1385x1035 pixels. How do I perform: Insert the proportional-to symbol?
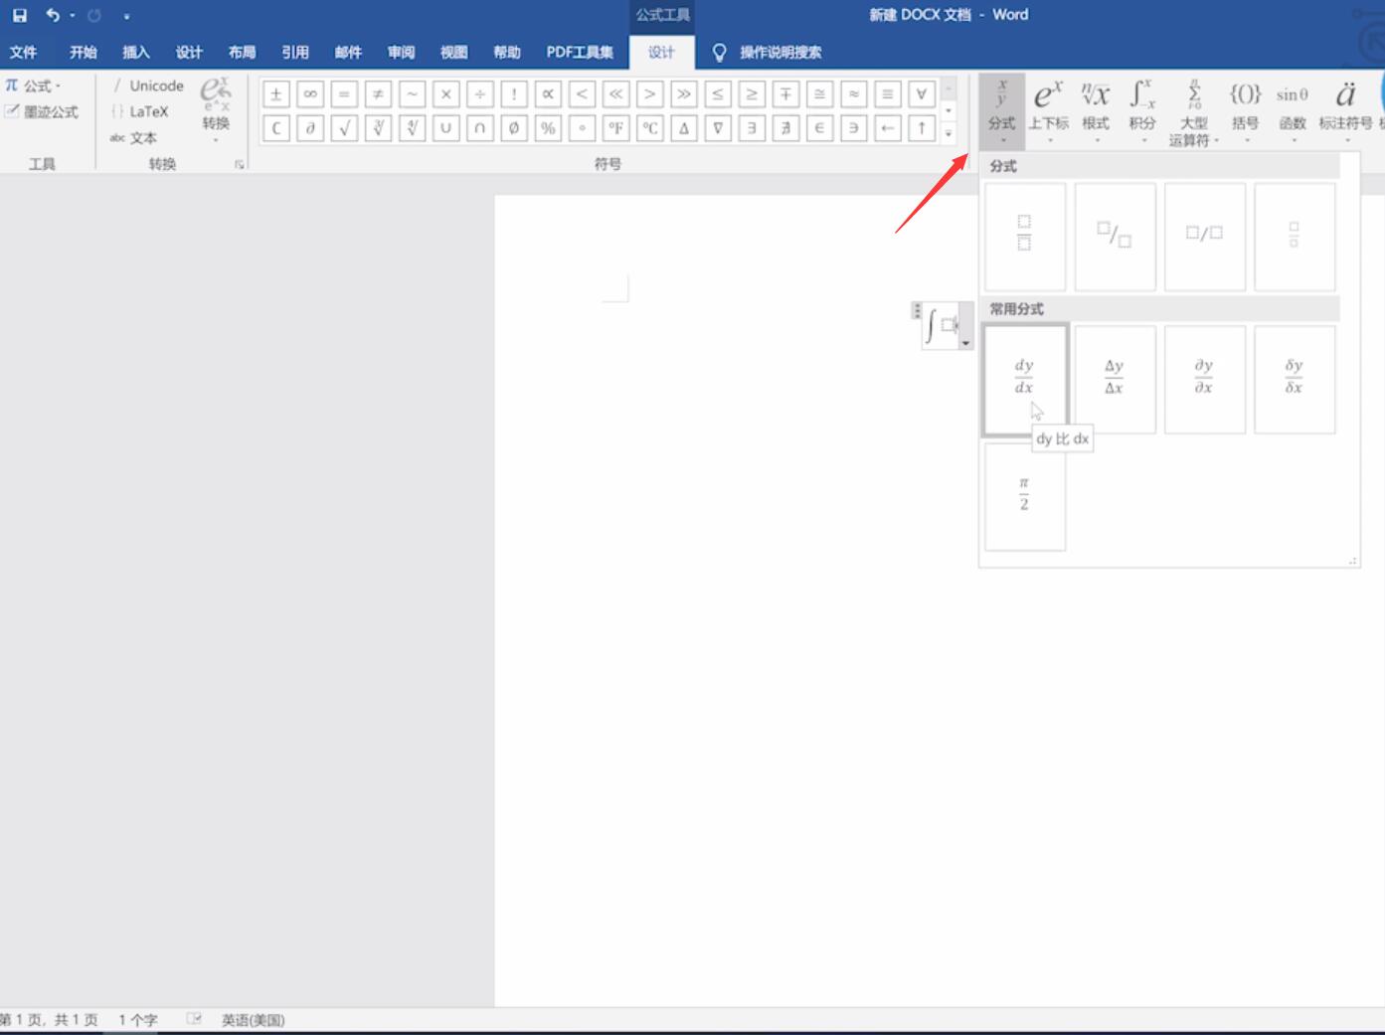click(x=548, y=94)
